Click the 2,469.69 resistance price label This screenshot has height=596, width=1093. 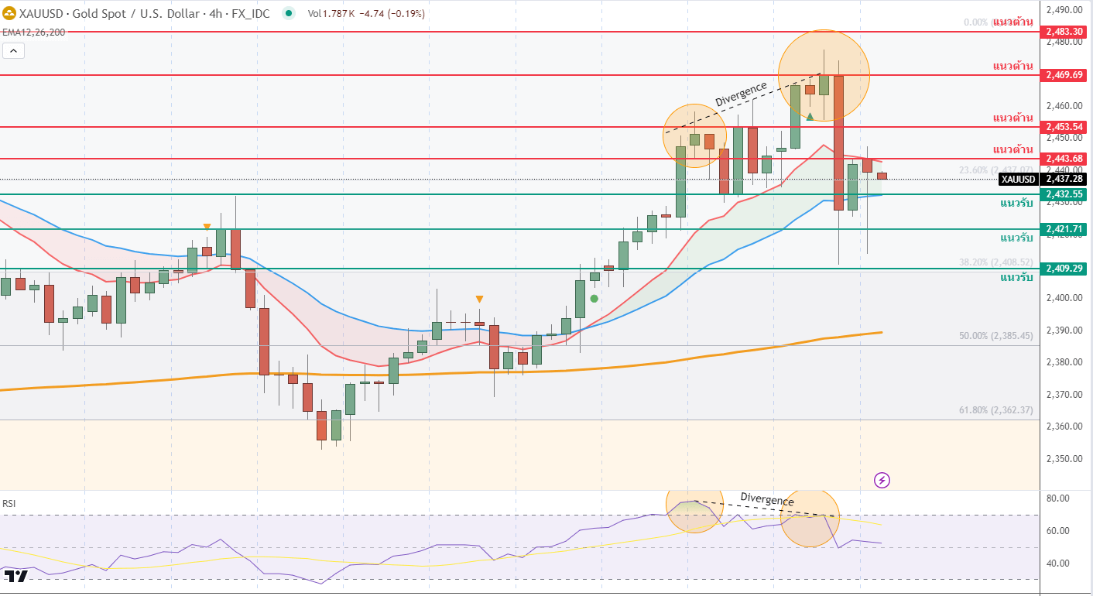[1064, 75]
